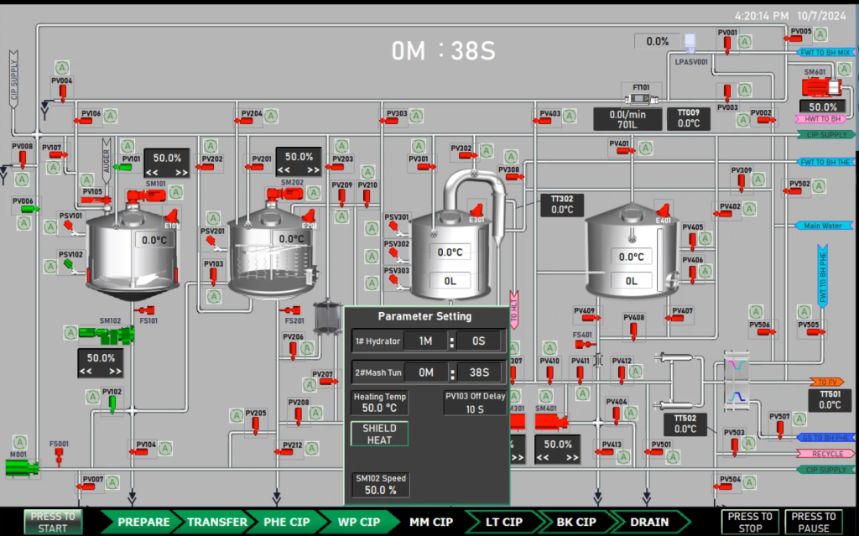Click the PV106 valve icon
This screenshot has height=536, width=859.
coord(83,121)
